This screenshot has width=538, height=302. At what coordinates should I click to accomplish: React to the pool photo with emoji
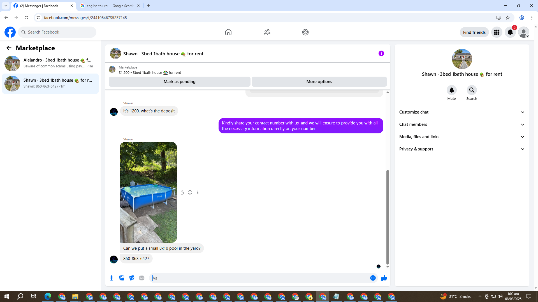click(x=190, y=192)
